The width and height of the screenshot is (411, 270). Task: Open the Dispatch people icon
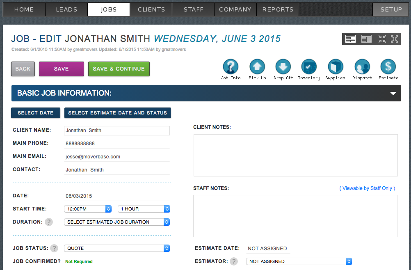362,67
